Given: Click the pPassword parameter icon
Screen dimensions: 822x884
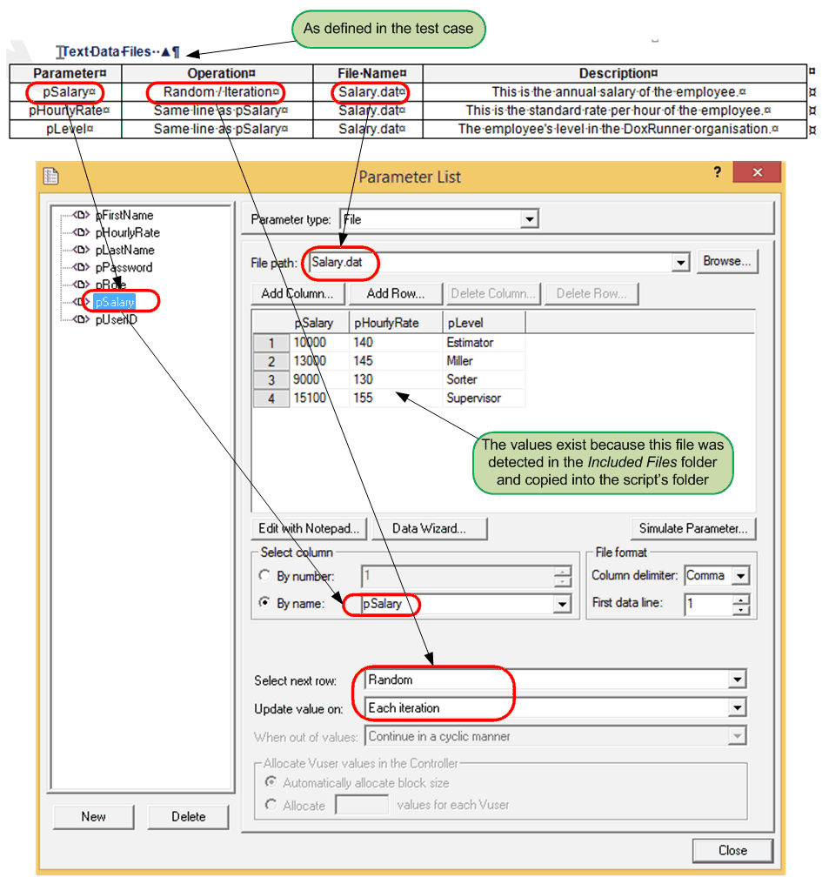Looking at the screenshot, I should click(x=81, y=266).
